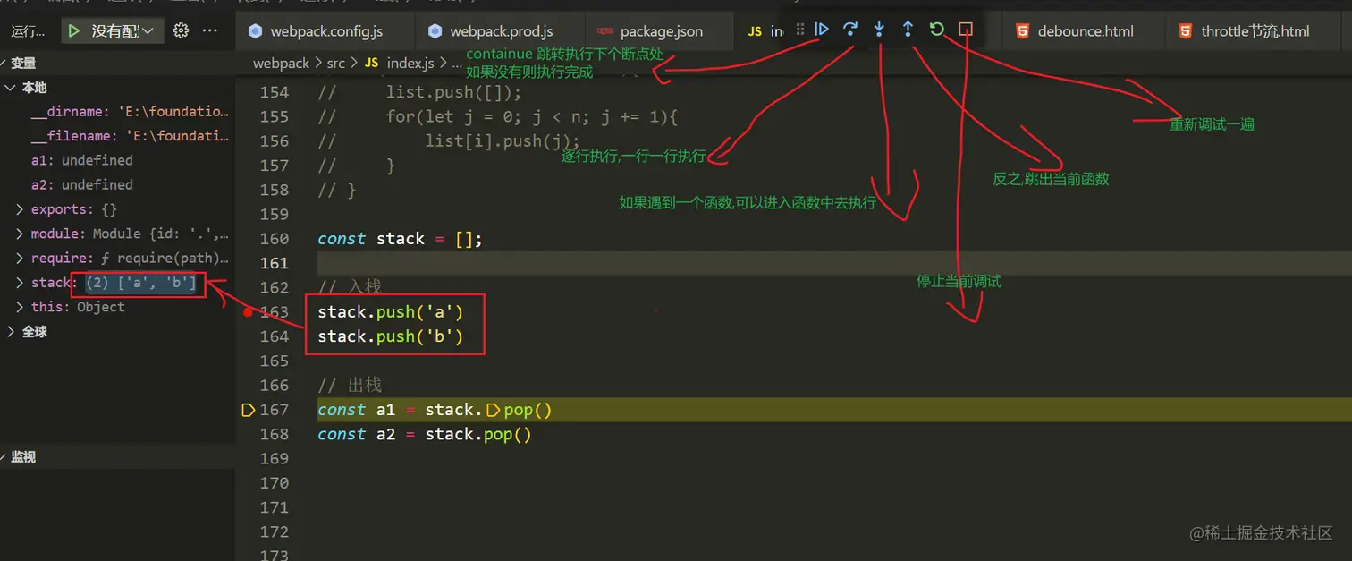Click the code line const a2 = stack.pop()

425,434
